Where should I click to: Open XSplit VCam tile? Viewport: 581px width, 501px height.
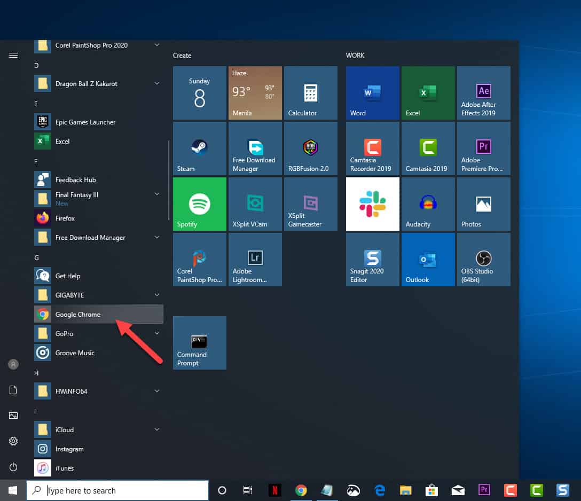(255, 204)
